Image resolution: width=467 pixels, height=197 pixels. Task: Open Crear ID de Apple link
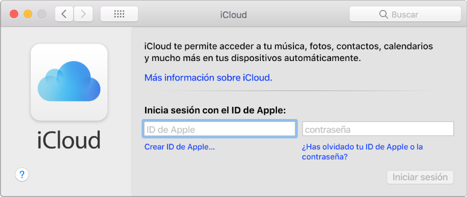[180, 147]
